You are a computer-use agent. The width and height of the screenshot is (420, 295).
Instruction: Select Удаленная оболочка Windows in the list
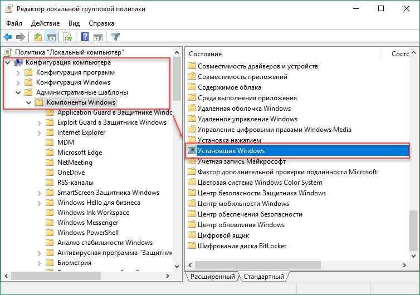pos(244,109)
